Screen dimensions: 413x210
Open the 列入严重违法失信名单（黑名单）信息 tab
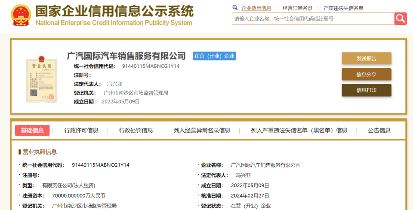point(299,131)
